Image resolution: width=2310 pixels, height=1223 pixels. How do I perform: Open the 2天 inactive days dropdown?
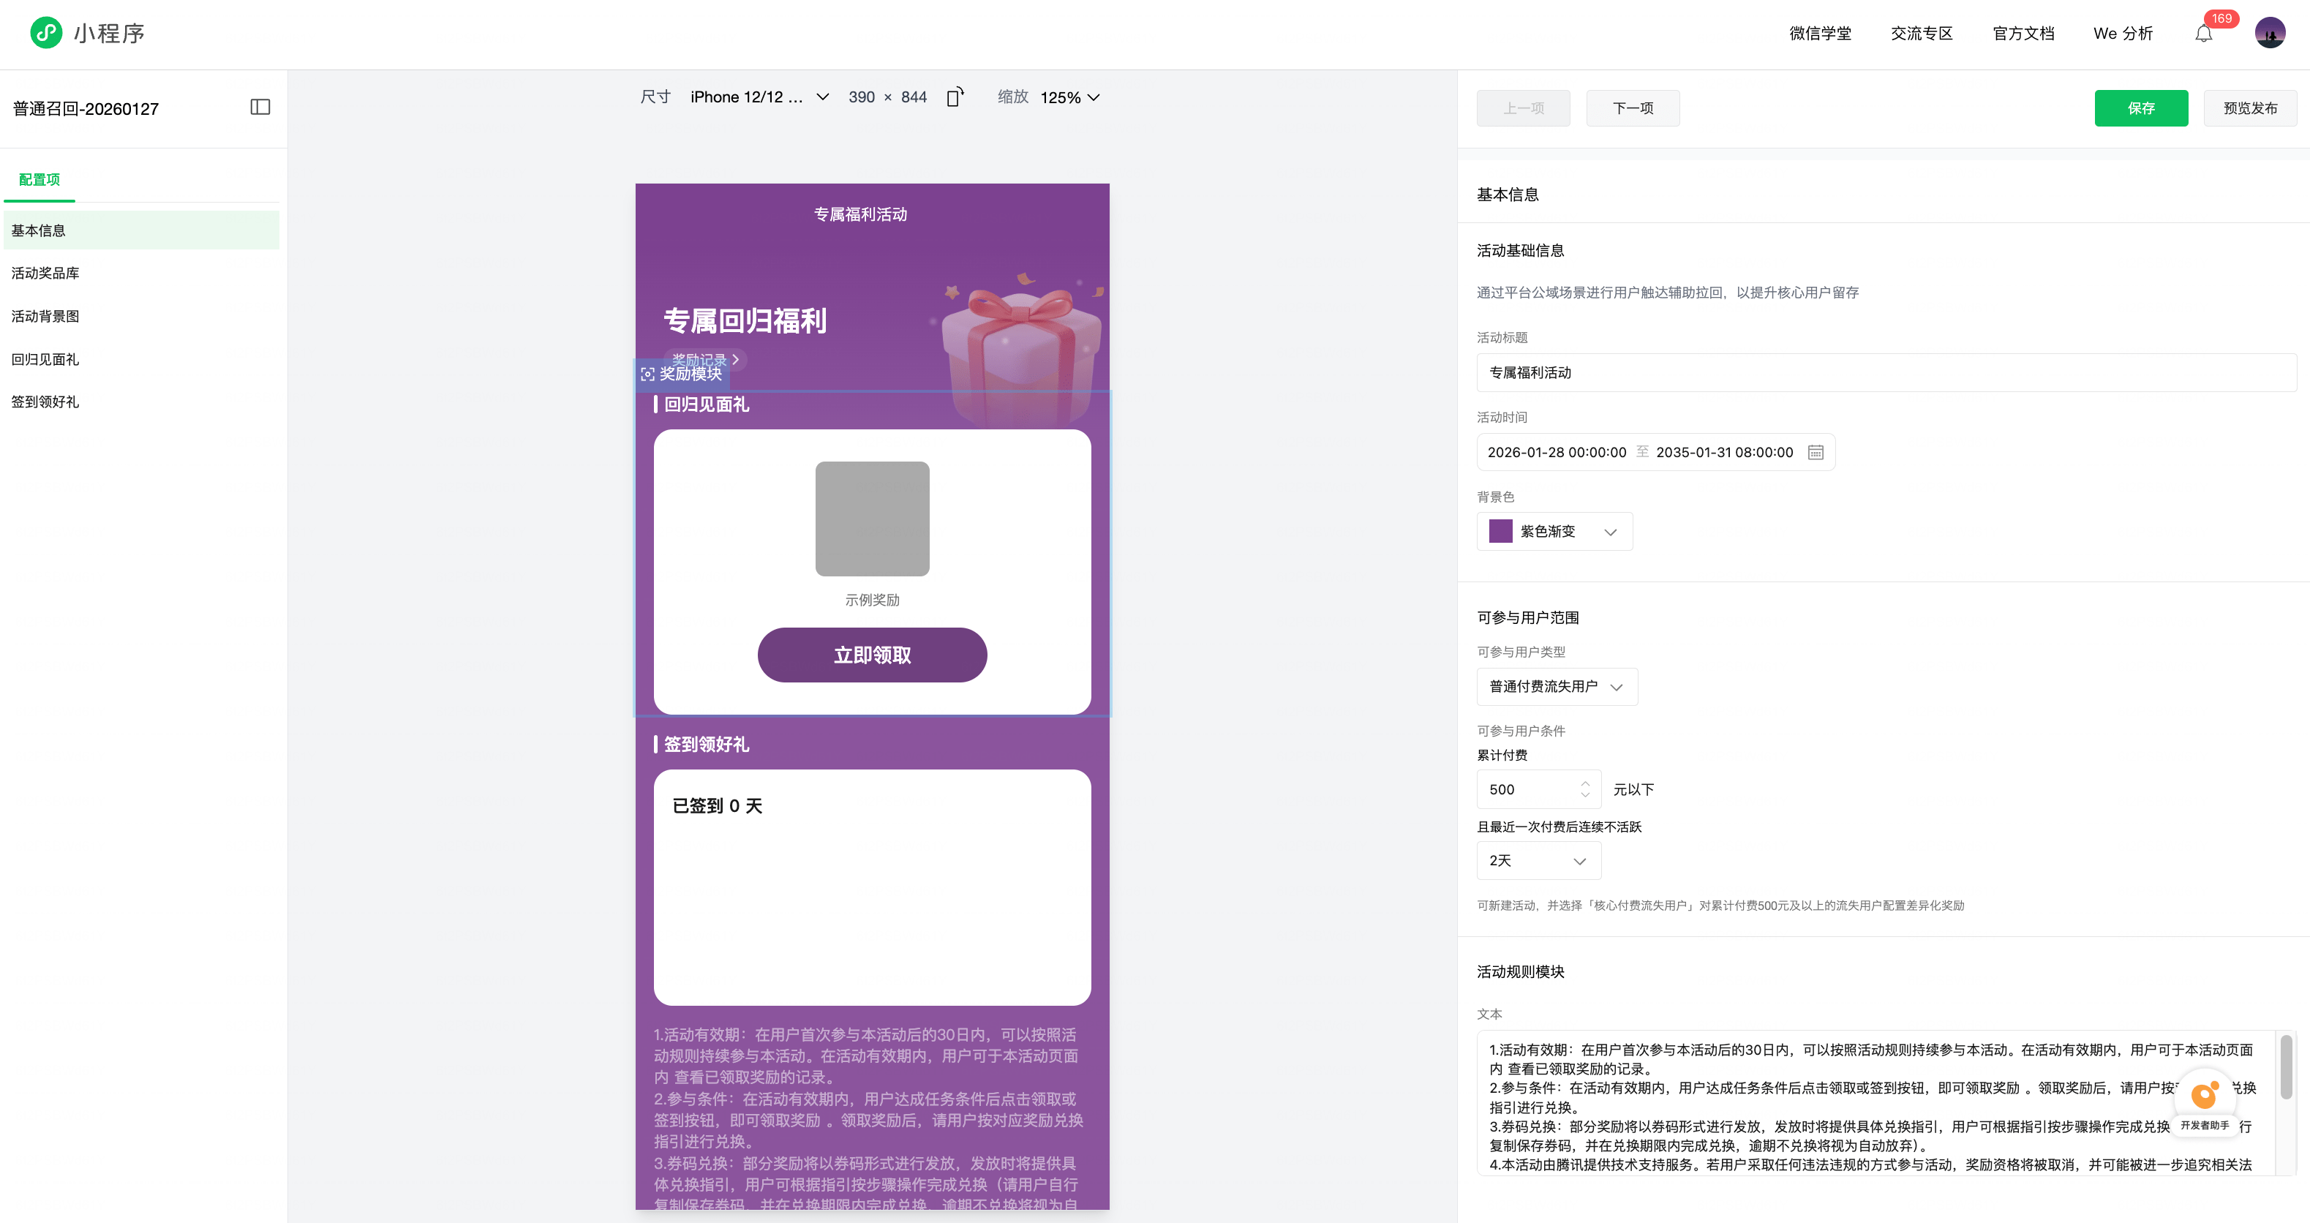[1538, 861]
